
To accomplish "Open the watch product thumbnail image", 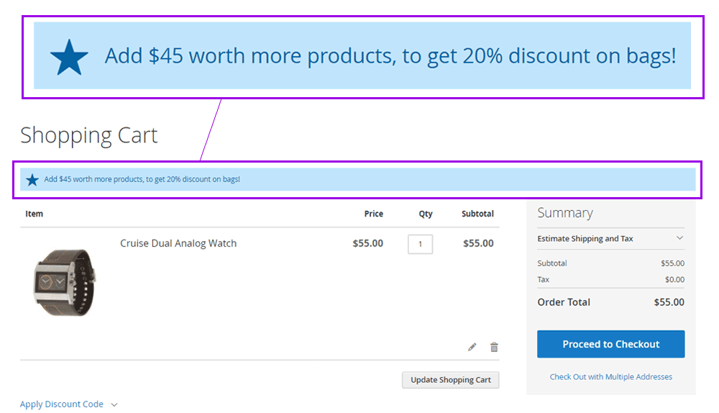I will coord(64,281).
